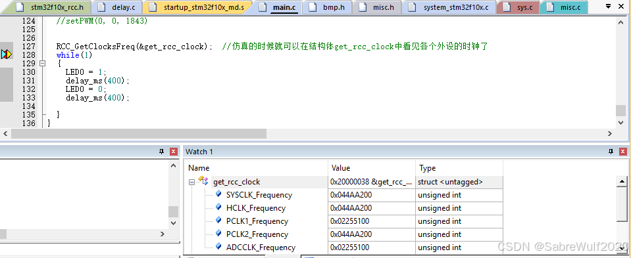The height and width of the screenshot is (258, 631).
Task: Click the get_rcc_clock struct icon
Action: pyautogui.click(x=203, y=181)
